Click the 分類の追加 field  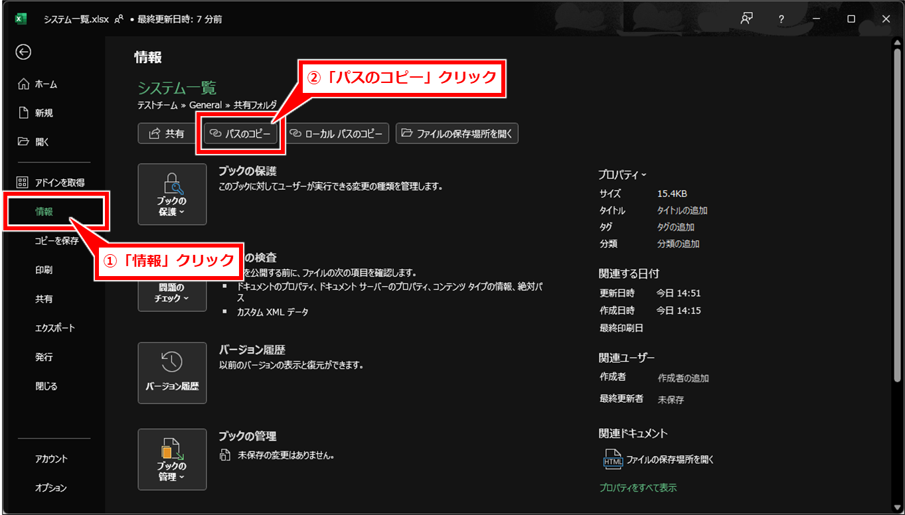click(678, 244)
